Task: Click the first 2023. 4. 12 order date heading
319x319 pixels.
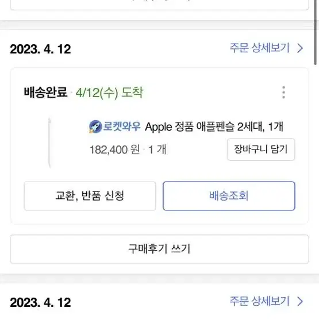Action: (x=40, y=49)
